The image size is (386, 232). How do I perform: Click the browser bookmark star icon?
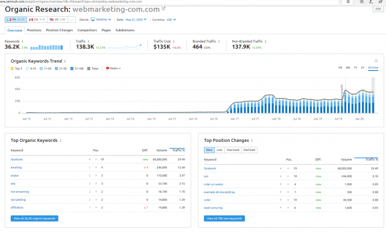(348, 2)
